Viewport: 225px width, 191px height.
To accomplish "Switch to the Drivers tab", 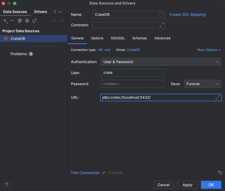I will [x=40, y=12].
